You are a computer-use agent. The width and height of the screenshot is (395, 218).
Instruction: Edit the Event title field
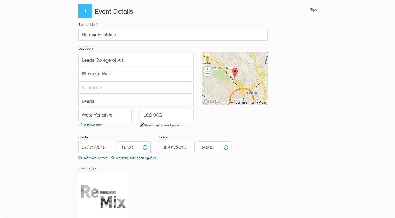point(173,35)
